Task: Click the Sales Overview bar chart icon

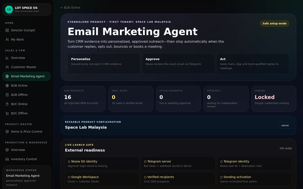Action: click(7, 58)
